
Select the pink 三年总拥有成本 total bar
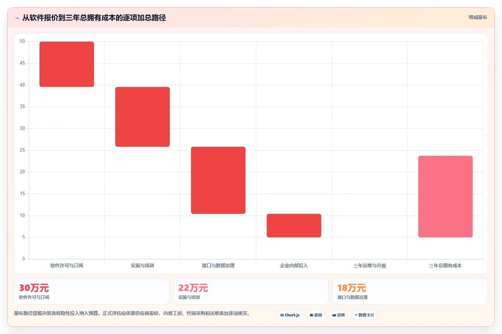click(x=445, y=197)
